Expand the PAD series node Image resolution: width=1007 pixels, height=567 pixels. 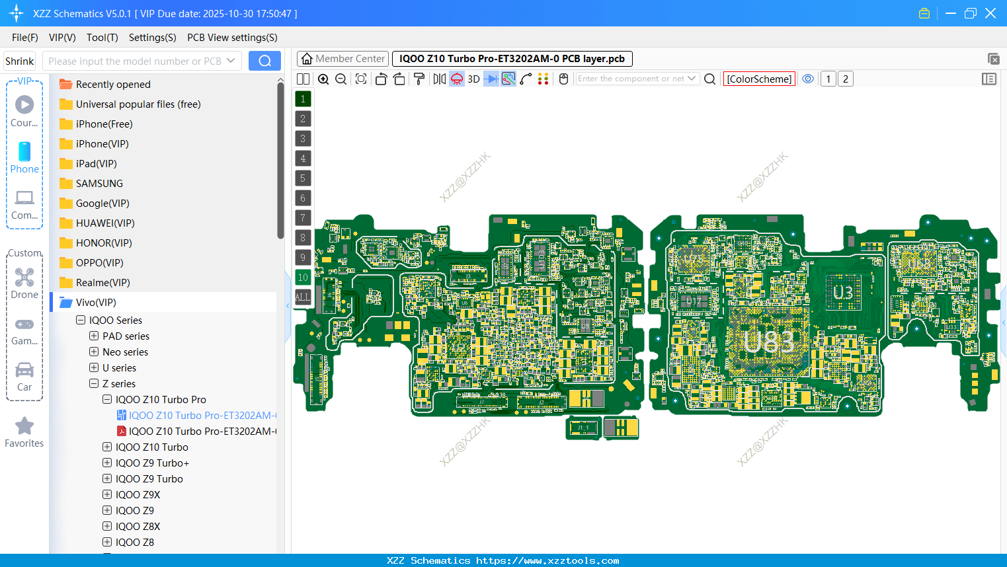coord(94,336)
